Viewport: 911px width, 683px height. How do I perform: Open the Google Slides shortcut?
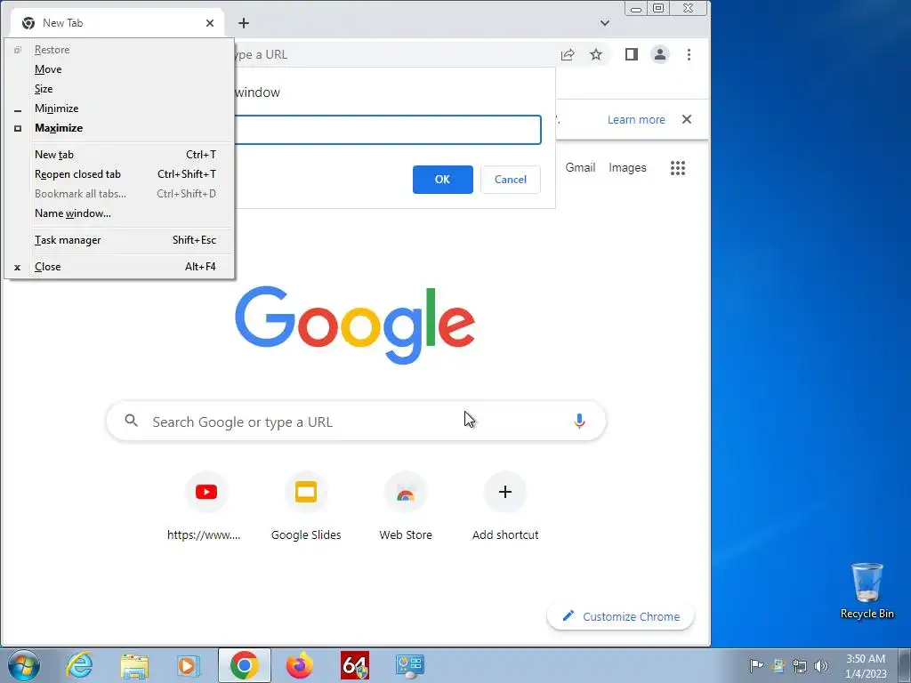click(306, 492)
